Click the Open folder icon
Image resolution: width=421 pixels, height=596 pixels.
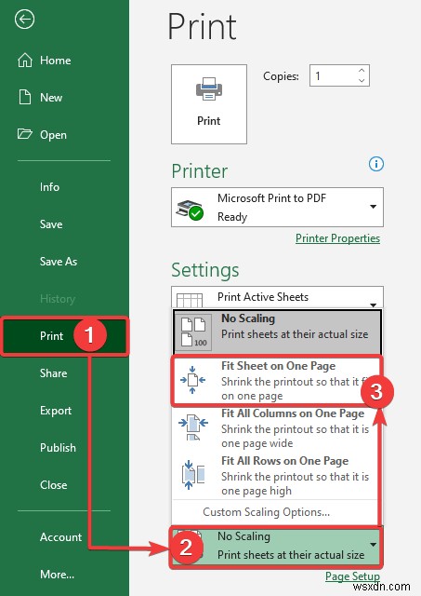point(25,134)
